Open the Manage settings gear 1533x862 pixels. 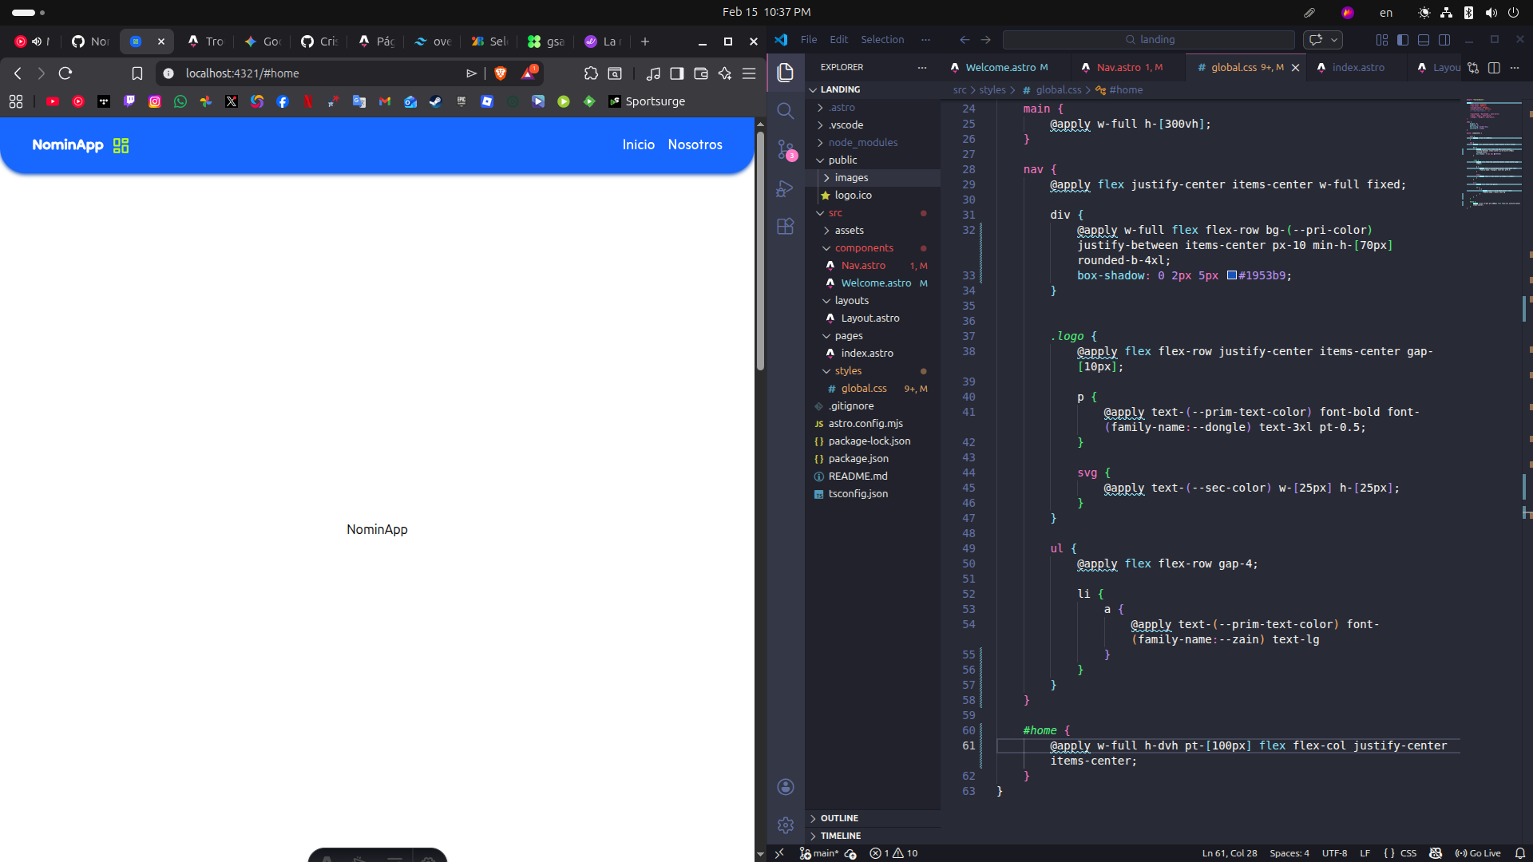coord(786,825)
